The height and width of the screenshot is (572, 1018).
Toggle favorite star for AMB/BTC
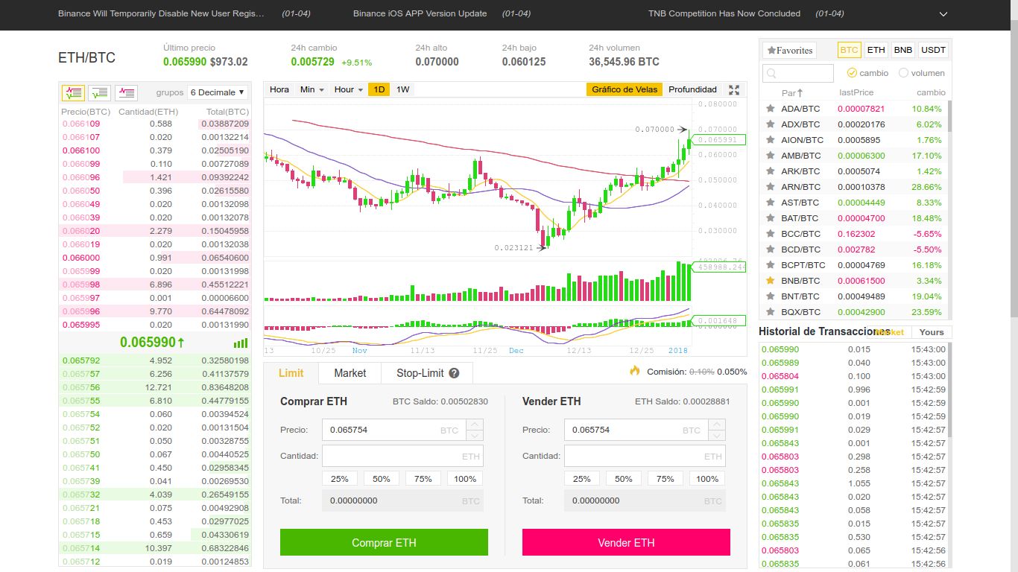tap(771, 156)
